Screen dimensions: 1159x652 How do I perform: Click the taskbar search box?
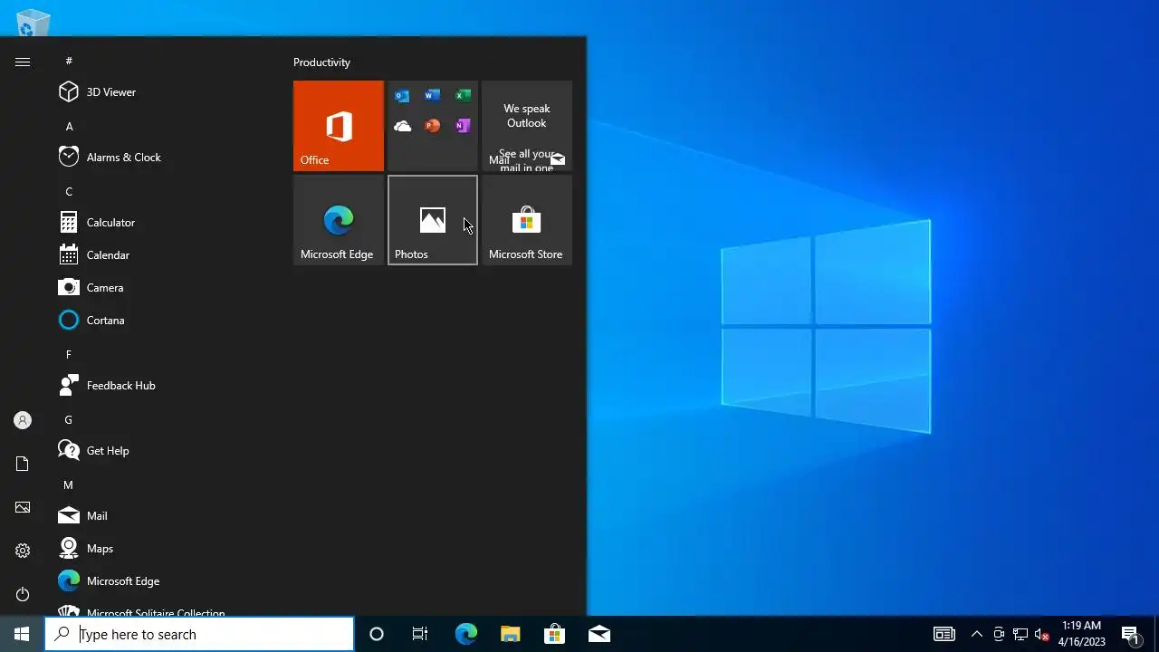coord(199,634)
